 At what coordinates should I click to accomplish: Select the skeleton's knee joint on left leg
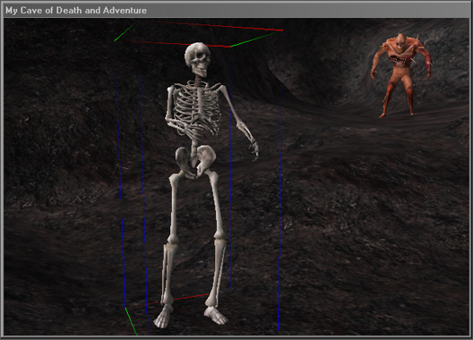point(173,239)
